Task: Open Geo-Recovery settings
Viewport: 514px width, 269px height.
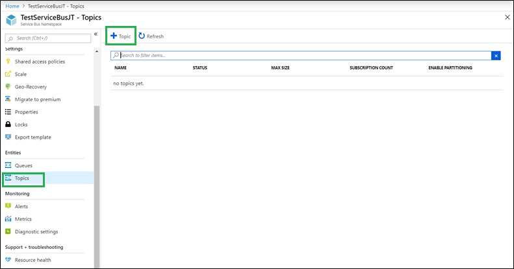Action: click(x=31, y=87)
